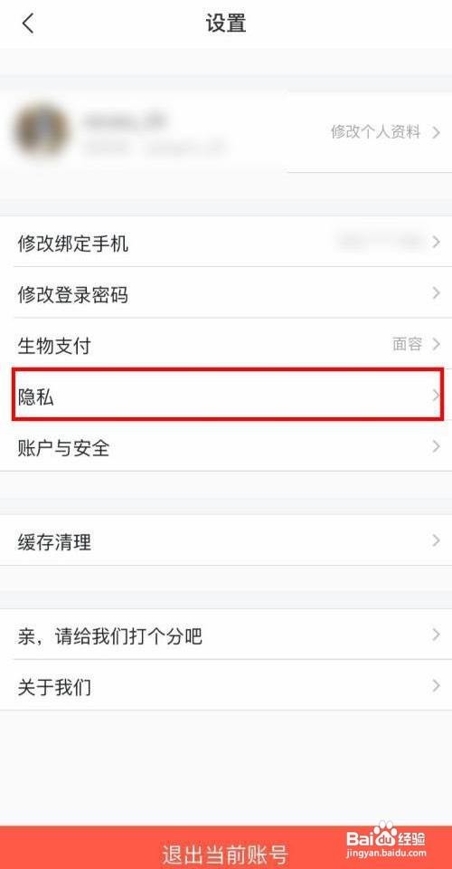Tap chevron on 账户与安全 row
Viewport: 452px width, 869px height.
click(436, 446)
